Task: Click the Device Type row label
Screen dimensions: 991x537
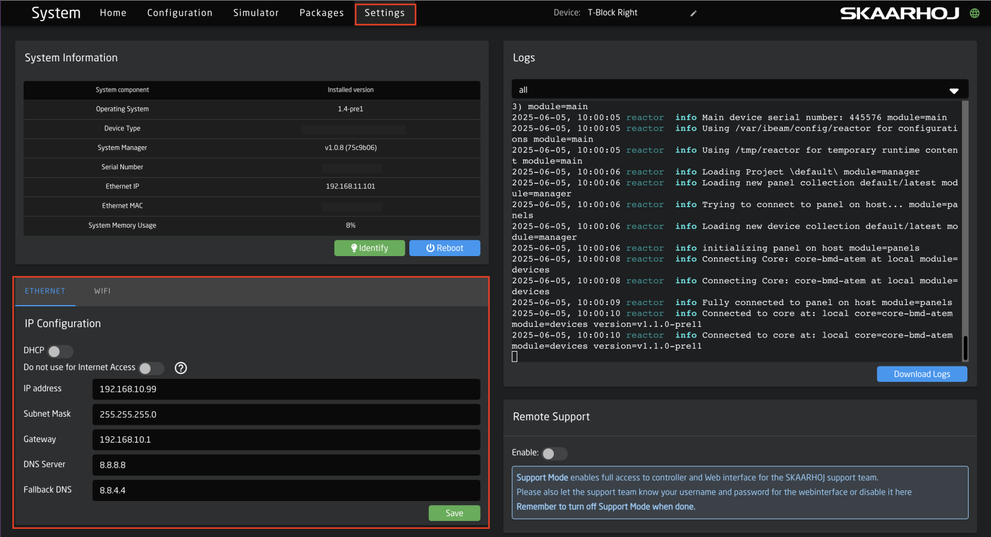Action: point(122,129)
